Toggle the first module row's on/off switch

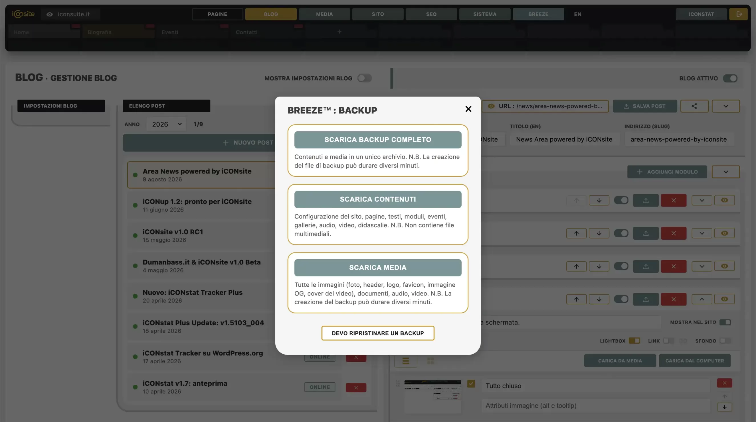[x=621, y=200]
